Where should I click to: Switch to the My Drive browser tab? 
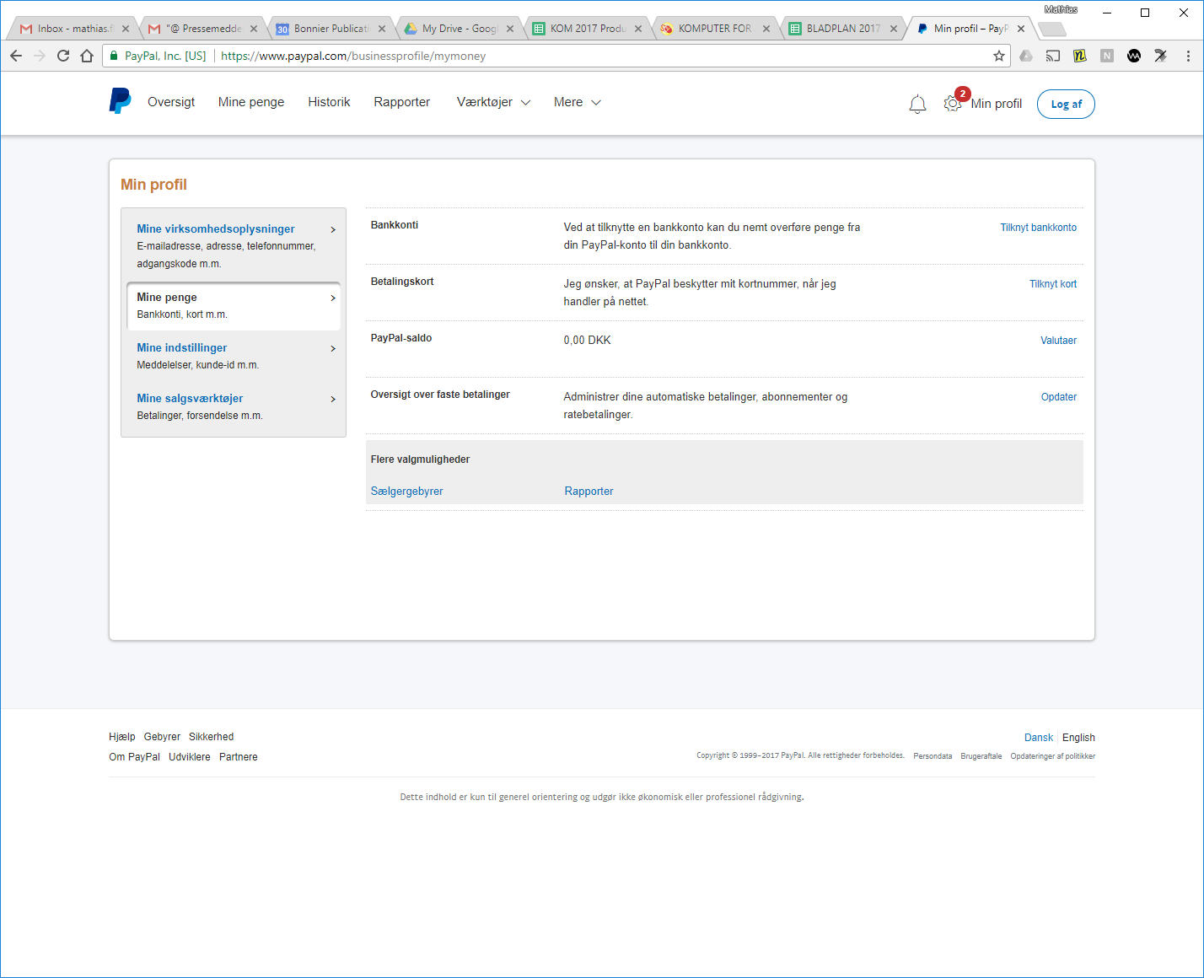pyautogui.click(x=459, y=29)
